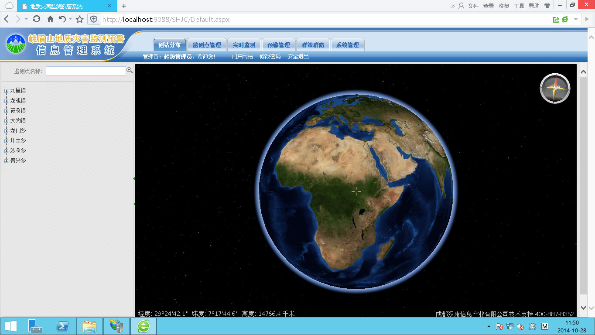Click the browser forward arrow
This screenshot has width=595, height=335.
tap(18, 19)
